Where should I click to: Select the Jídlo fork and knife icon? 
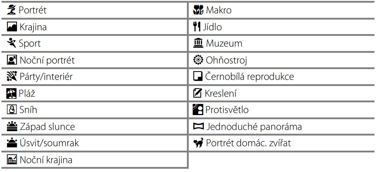[197, 27]
